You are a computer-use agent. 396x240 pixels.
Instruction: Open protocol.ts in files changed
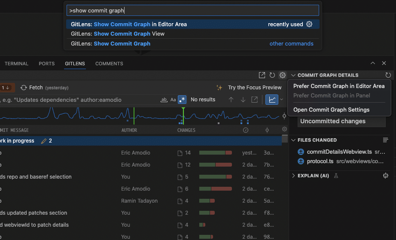tap(320, 161)
